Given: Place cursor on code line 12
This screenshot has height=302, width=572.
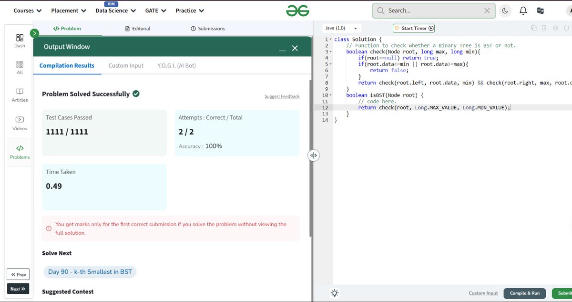Looking at the screenshot, I should tap(434, 107).
